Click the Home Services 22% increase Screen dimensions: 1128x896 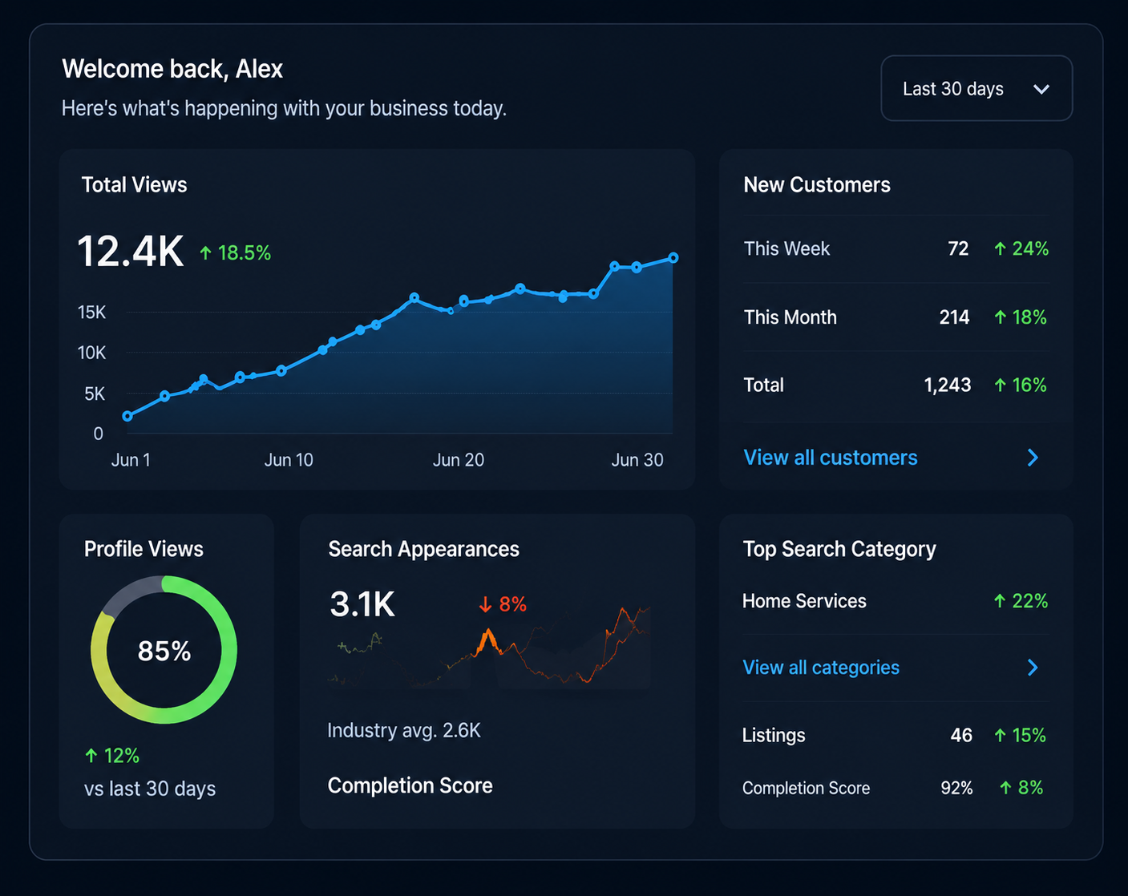click(x=1021, y=601)
